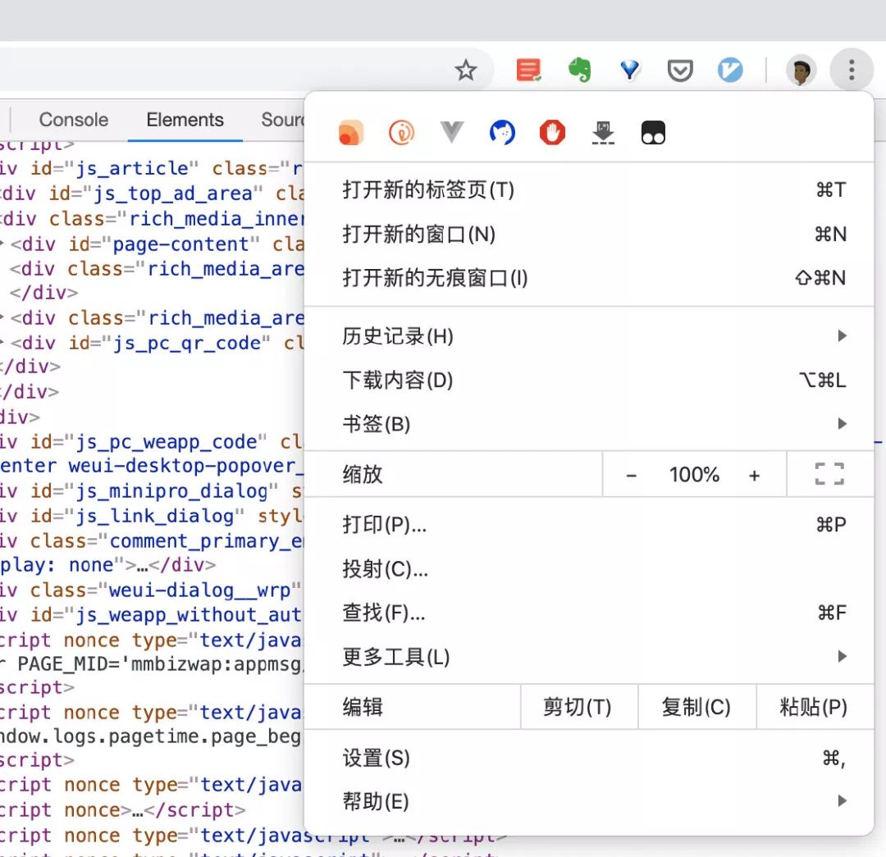The width and height of the screenshot is (886, 857).
Task: Click the download arrow extension icon
Action: click(603, 133)
